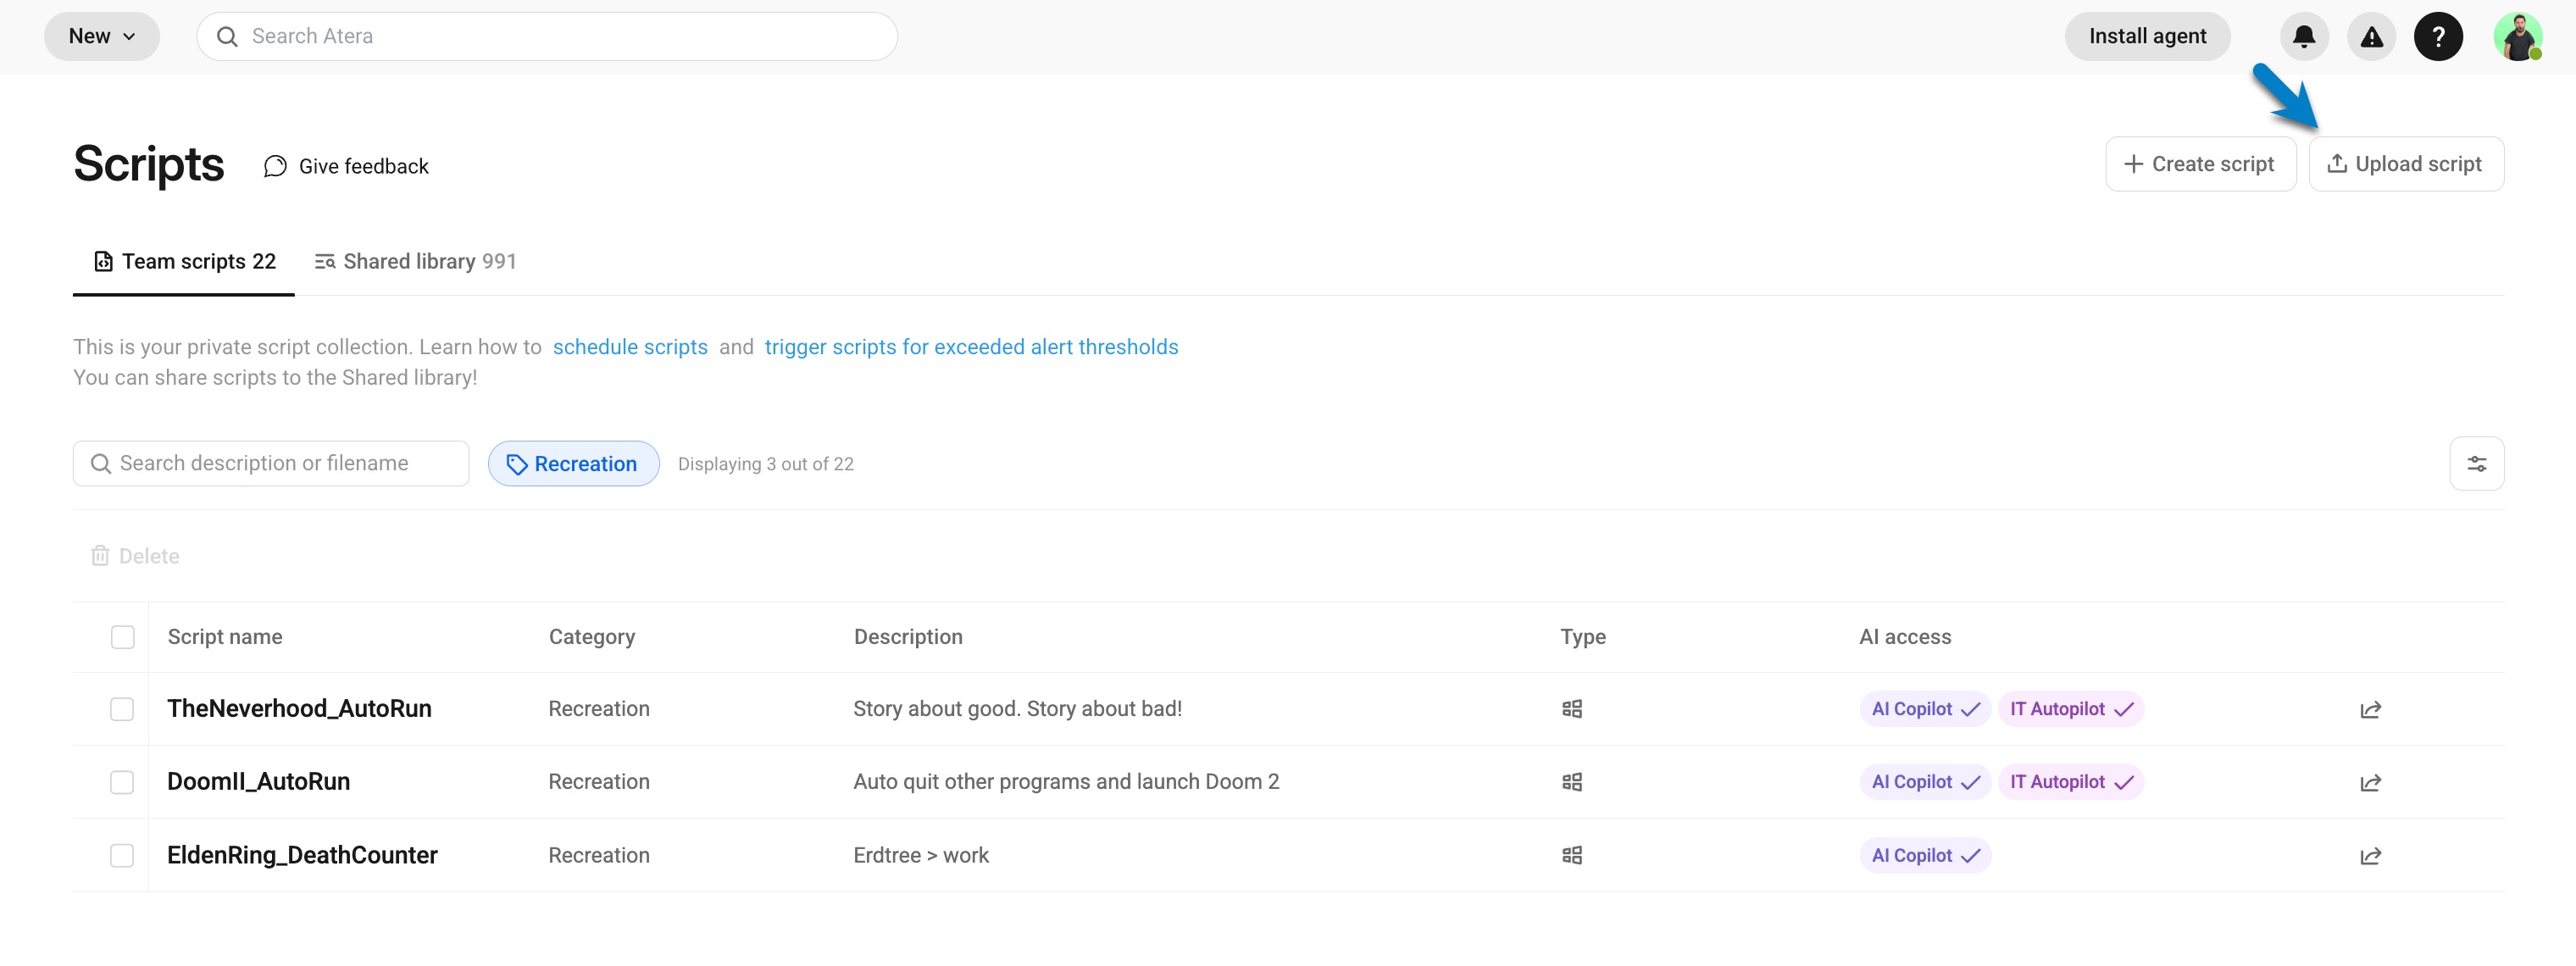
Task: Click the Give feedback link
Action: (346, 166)
